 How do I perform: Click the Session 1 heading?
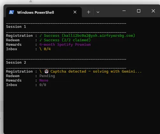pyautogui.click(x=16, y=27)
